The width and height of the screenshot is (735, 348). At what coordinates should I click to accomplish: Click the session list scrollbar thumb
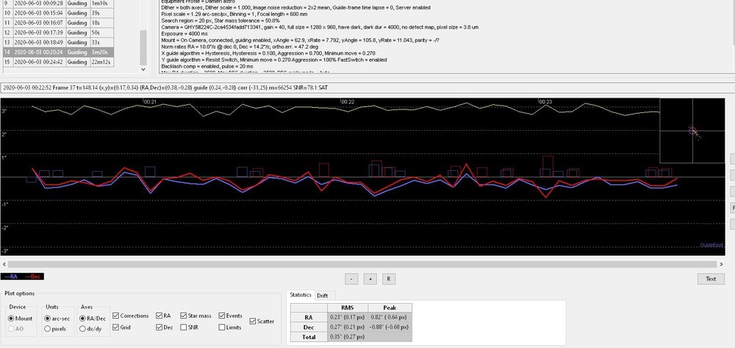click(x=143, y=48)
